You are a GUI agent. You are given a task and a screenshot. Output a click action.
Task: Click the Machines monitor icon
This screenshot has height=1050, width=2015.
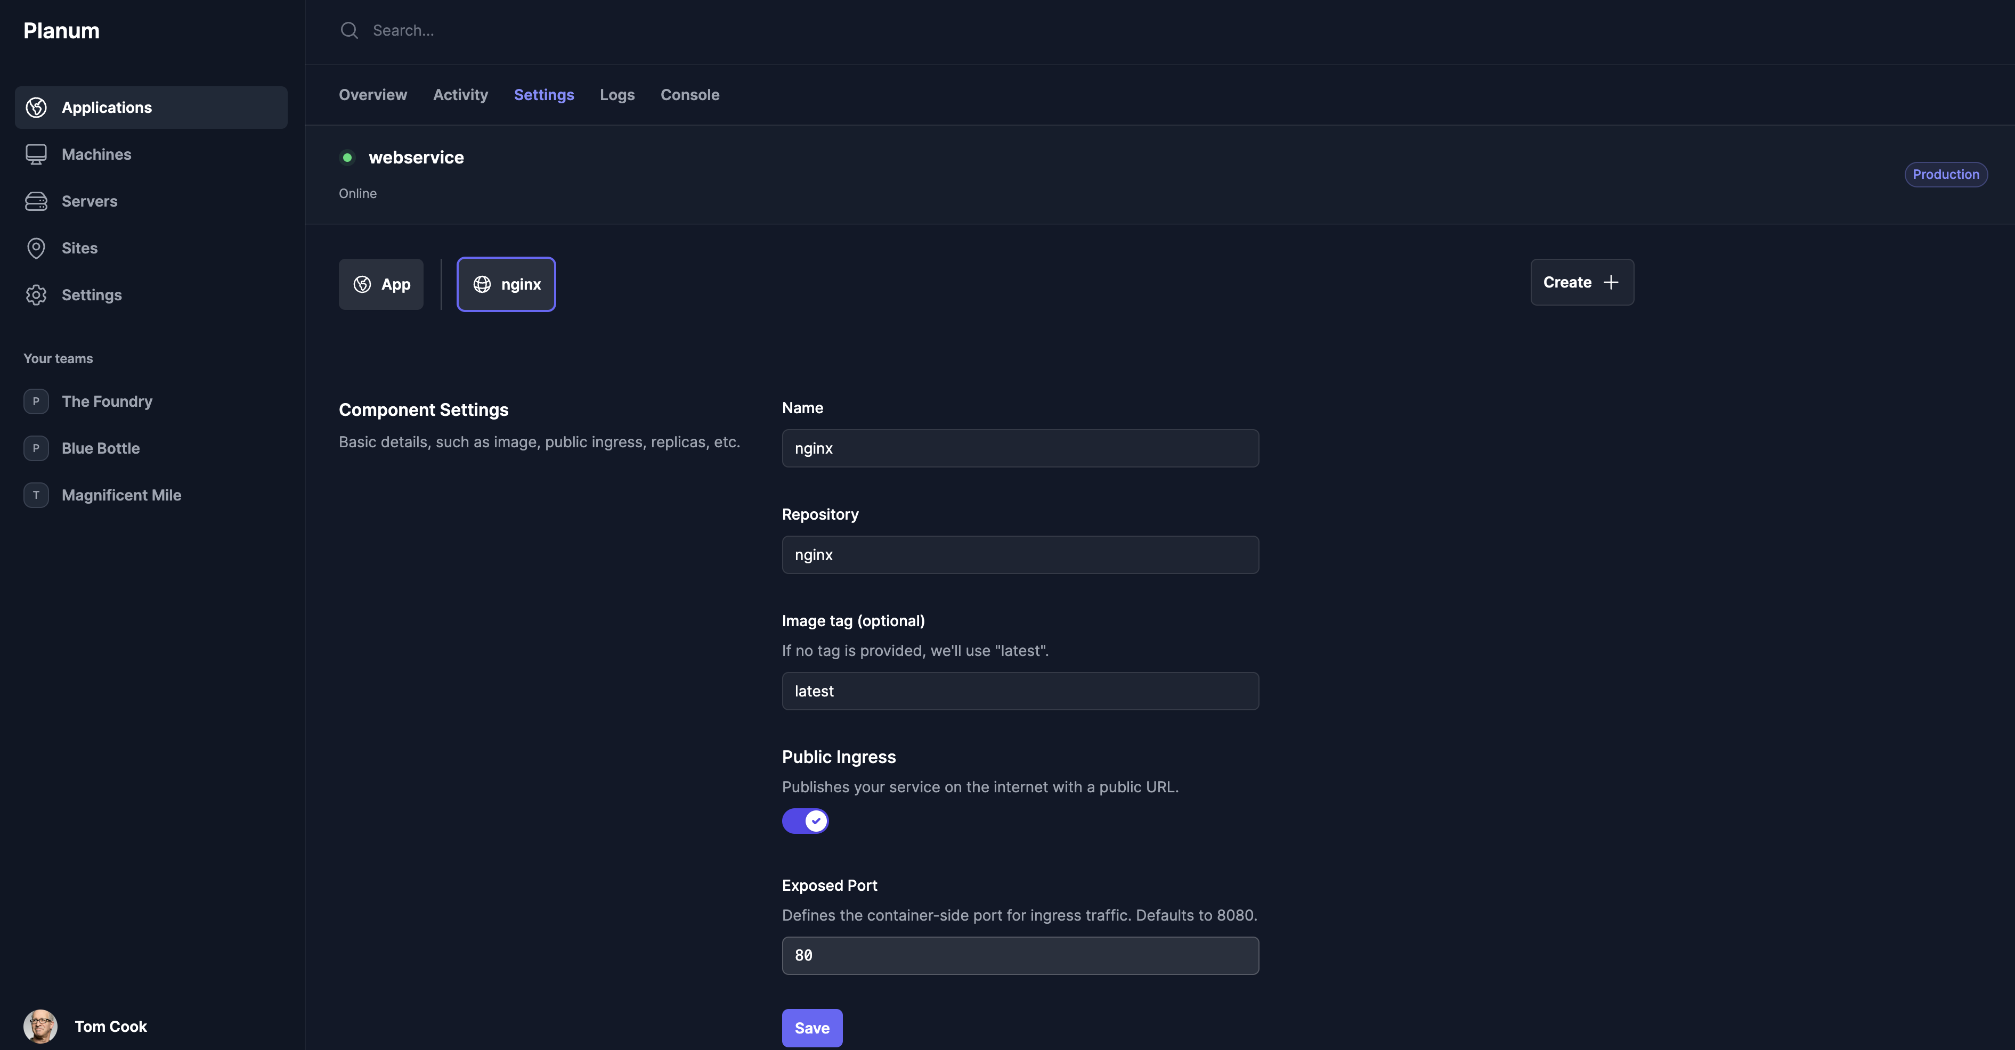36,154
